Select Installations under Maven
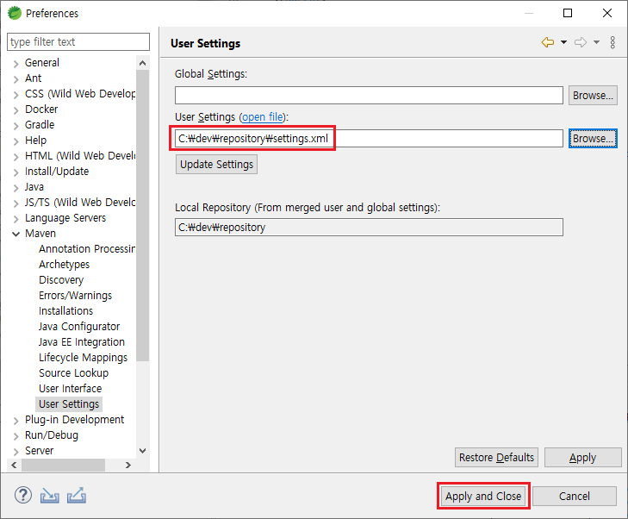The image size is (628, 519). 65,311
